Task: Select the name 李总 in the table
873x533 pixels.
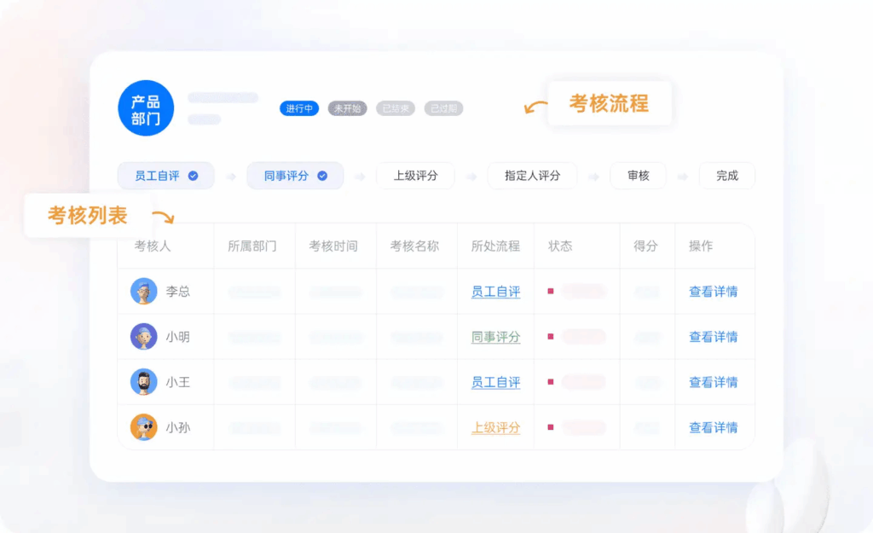Action: pyautogui.click(x=178, y=292)
